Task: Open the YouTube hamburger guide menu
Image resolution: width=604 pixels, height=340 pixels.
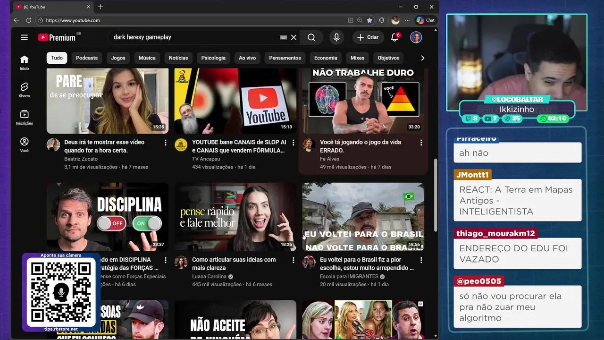Action: point(25,37)
